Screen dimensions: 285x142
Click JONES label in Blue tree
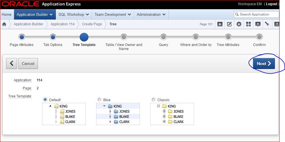pos(124,111)
